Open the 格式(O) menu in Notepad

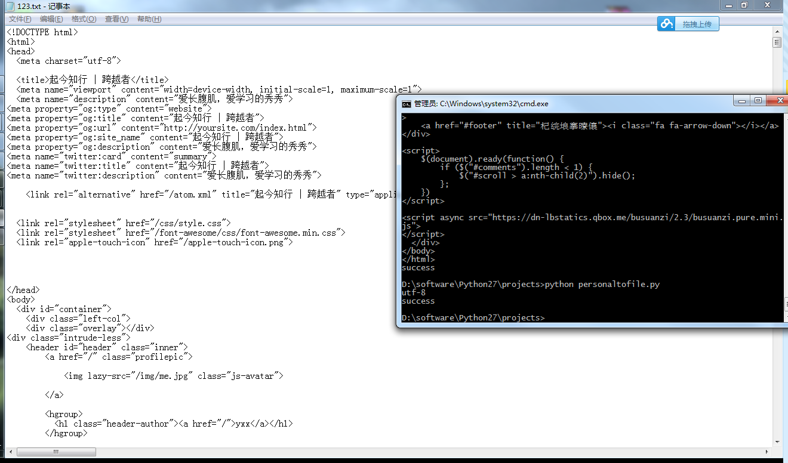tap(84, 19)
